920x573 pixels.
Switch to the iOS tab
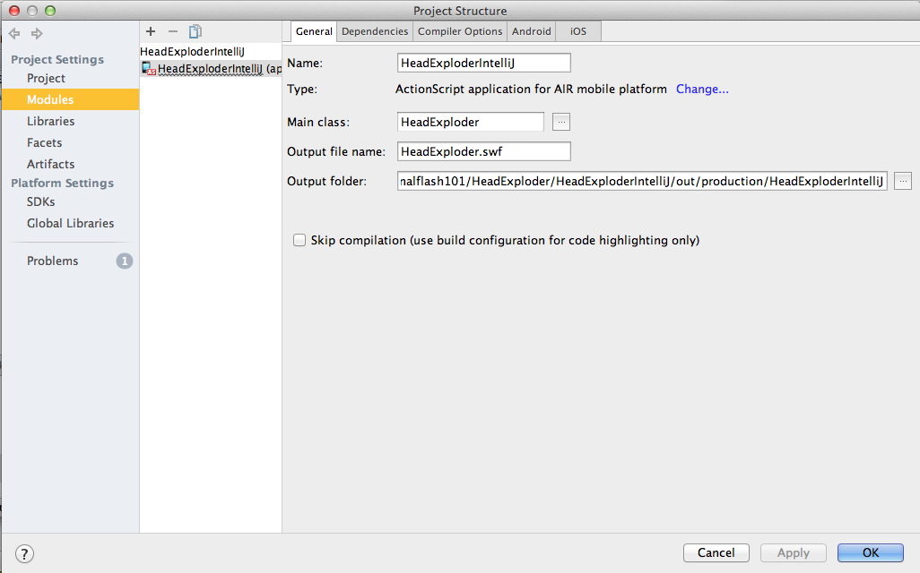click(x=578, y=31)
